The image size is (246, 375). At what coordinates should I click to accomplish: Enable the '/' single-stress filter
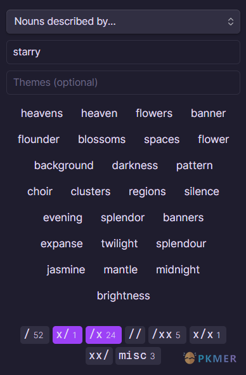pyautogui.click(x=35, y=335)
